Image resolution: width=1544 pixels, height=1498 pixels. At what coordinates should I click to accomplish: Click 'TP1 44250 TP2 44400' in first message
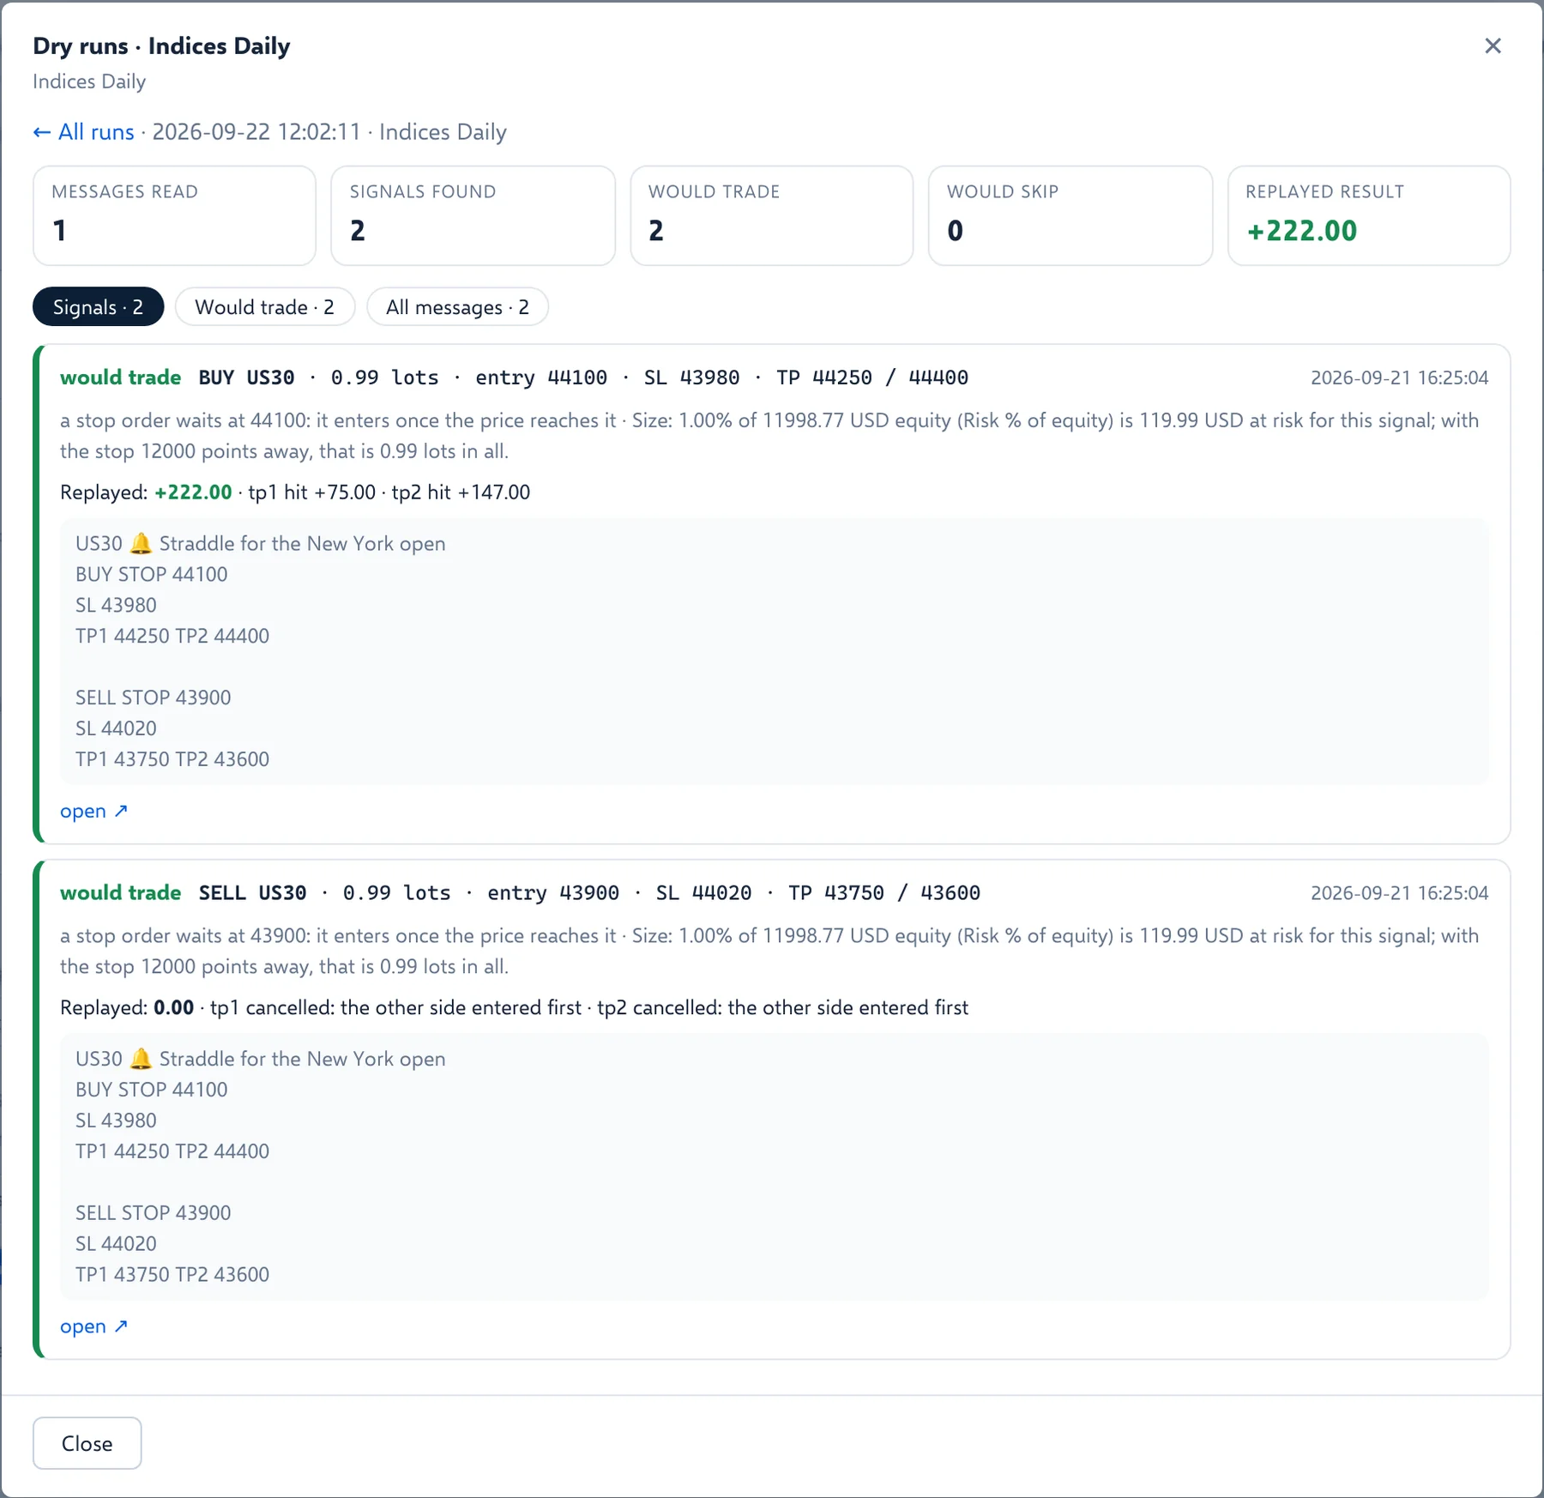172,636
